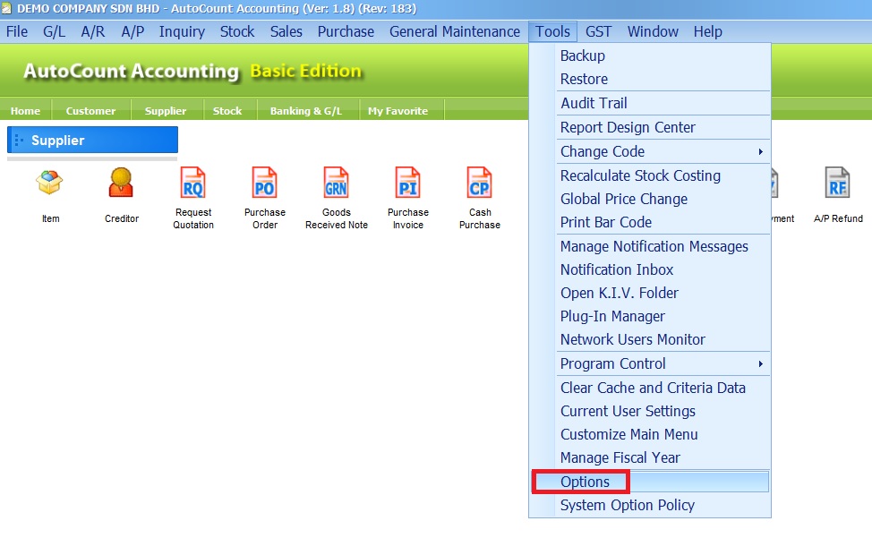Open the Request Quotation icon
Screen dimensions: 872x538
pos(193,184)
